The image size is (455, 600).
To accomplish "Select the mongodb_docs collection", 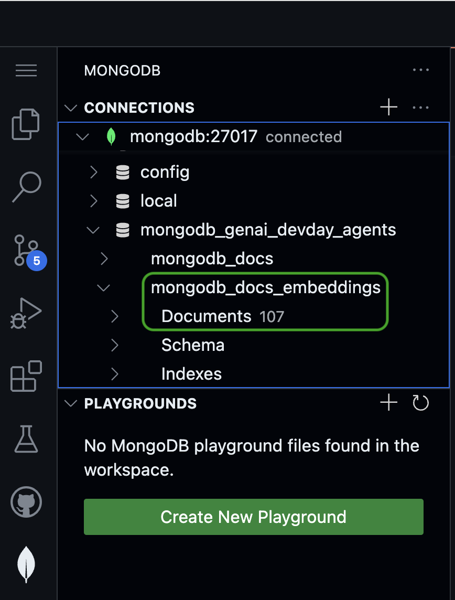I will pyautogui.click(x=212, y=259).
